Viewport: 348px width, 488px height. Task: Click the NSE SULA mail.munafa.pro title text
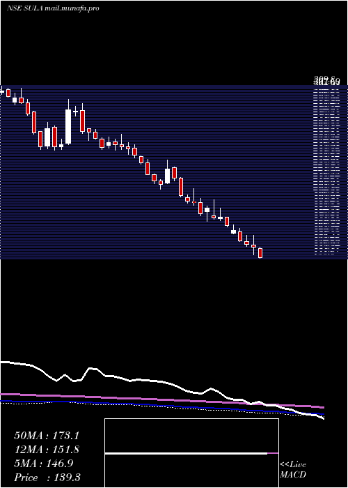[53, 8]
